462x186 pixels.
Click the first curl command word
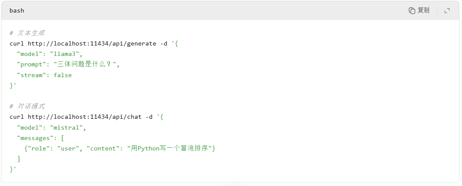coord(17,43)
